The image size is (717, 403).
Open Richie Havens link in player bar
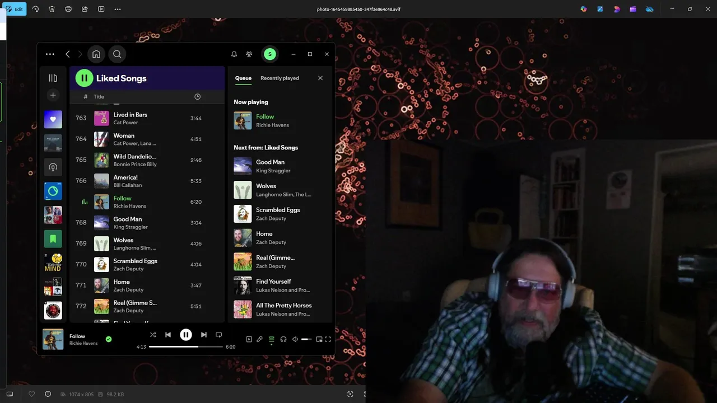click(x=83, y=343)
